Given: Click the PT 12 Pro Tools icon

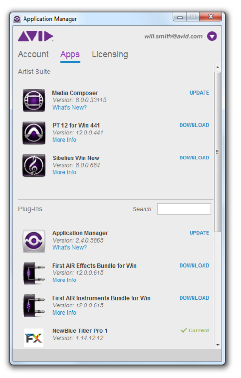Looking at the screenshot, I should (34, 133).
